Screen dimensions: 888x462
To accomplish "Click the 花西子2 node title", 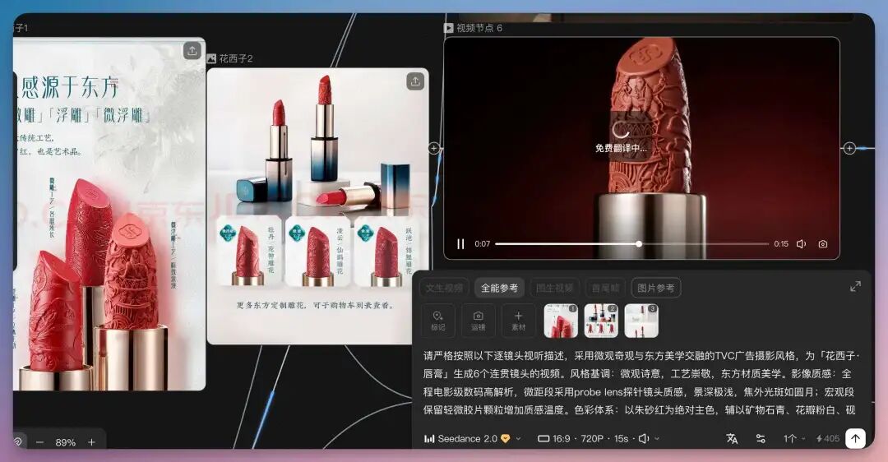I will pyautogui.click(x=236, y=58).
